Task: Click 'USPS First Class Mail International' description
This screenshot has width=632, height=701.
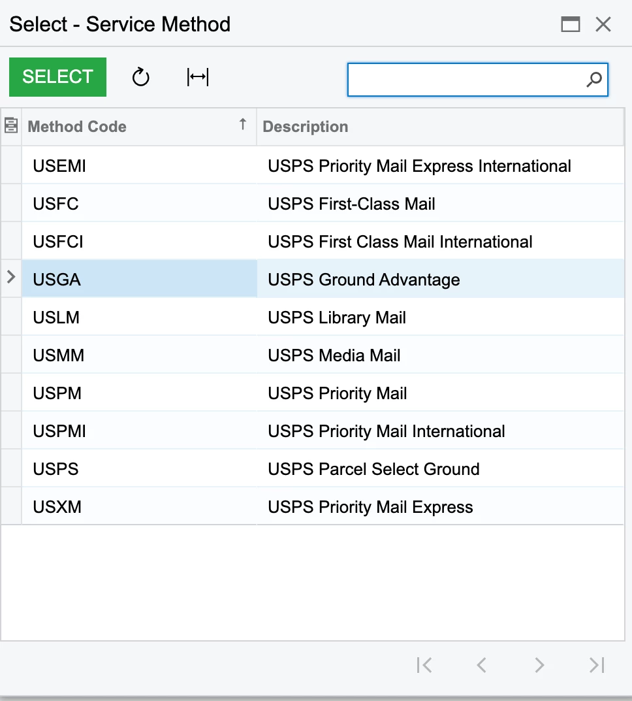Action: (400, 242)
